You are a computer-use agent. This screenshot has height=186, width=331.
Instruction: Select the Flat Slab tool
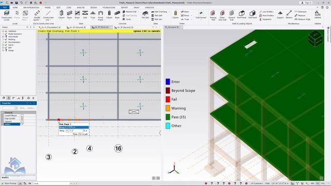click(x=145, y=15)
